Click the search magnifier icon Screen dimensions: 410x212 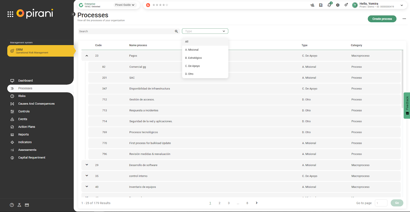click(x=176, y=31)
